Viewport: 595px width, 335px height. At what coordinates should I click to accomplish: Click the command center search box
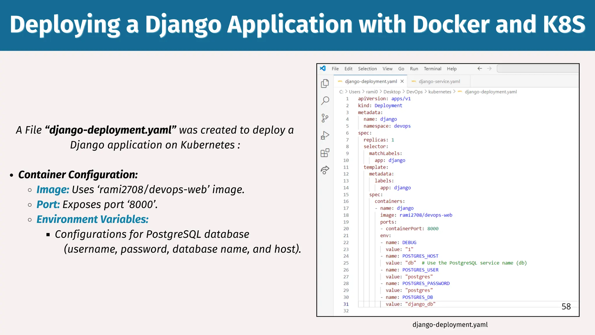click(537, 69)
